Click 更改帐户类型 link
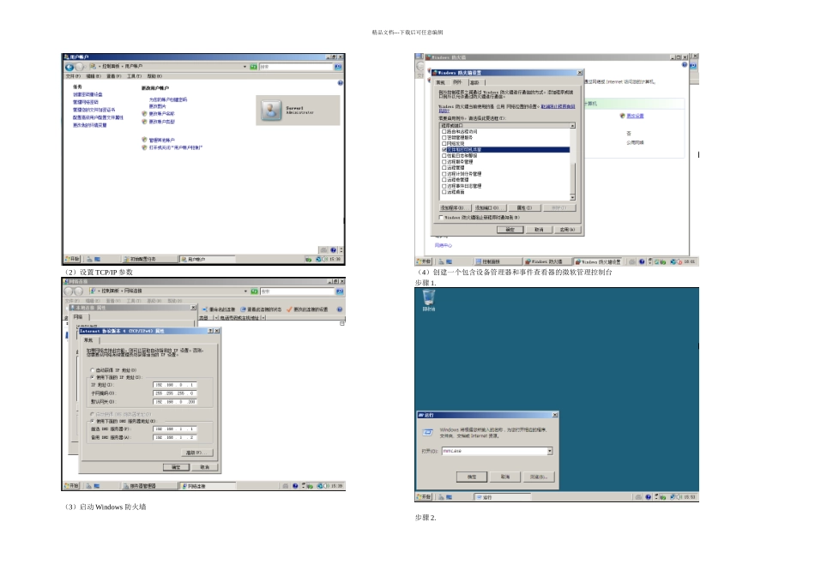815x576 pixels. coord(161,122)
